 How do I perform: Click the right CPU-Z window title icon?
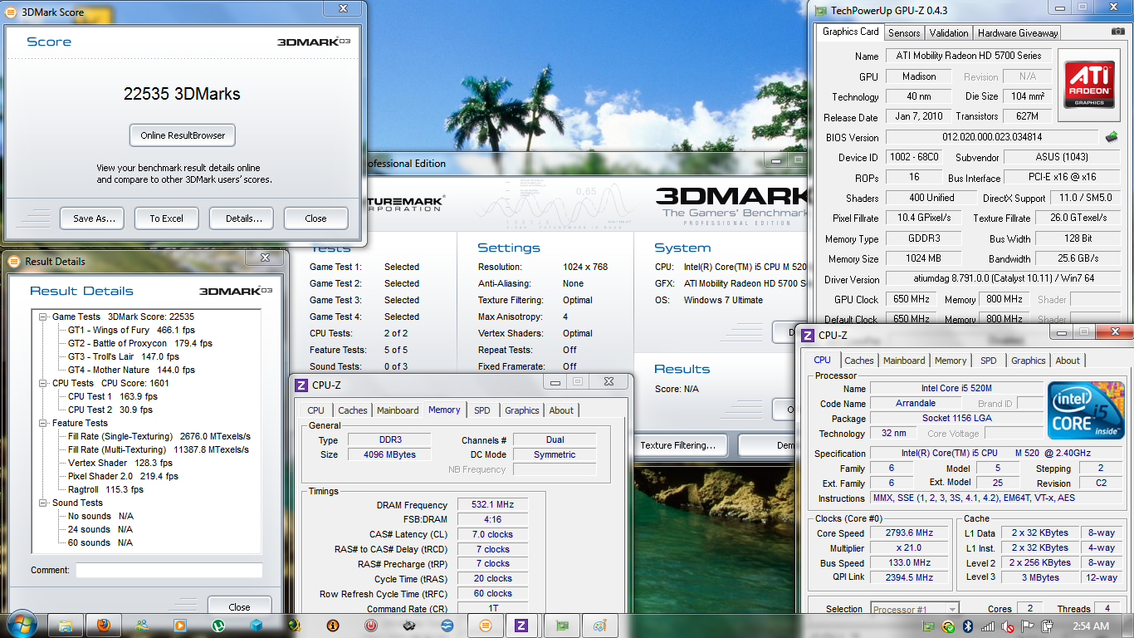click(x=808, y=336)
